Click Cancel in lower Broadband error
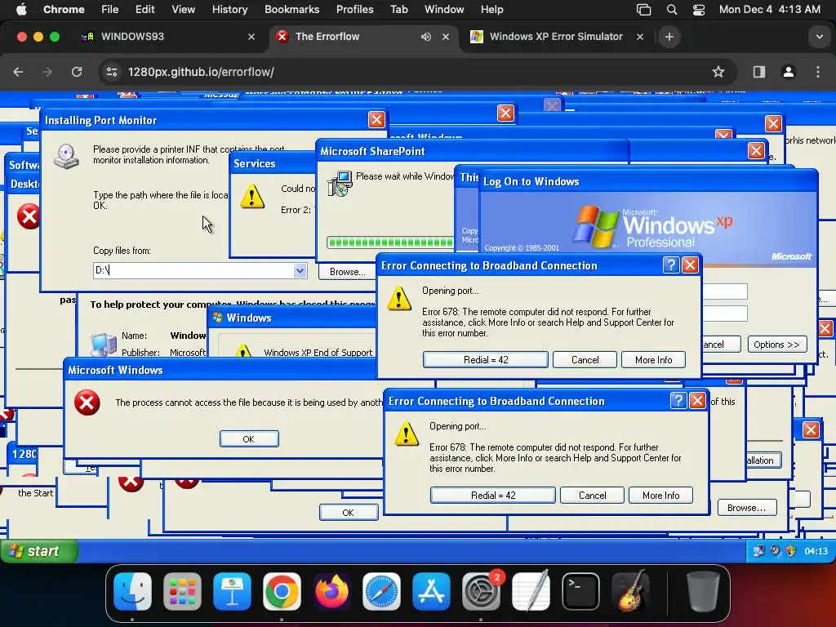This screenshot has width=836, height=627. (592, 496)
